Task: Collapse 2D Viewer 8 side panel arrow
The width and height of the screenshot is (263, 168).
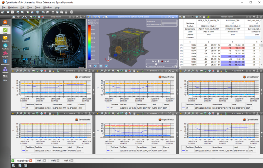Action: [262, 133]
